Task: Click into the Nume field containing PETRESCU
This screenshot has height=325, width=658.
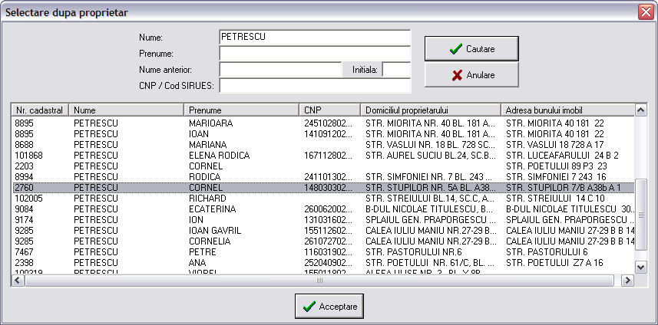Action: point(315,37)
